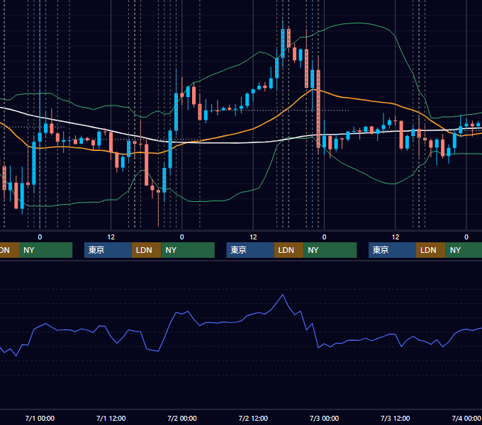Viewport: 482px width, 425px height.
Task: Select the 7/3 00:00 date label
Action: click(x=324, y=418)
